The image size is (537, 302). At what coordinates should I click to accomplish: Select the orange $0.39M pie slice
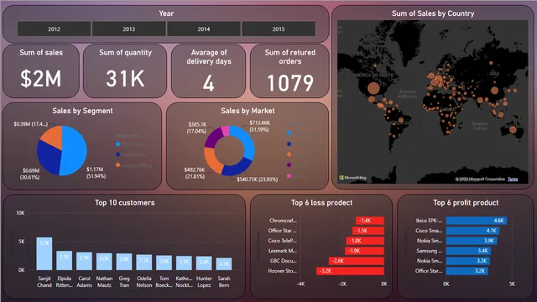pyautogui.click(x=54, y=136)
